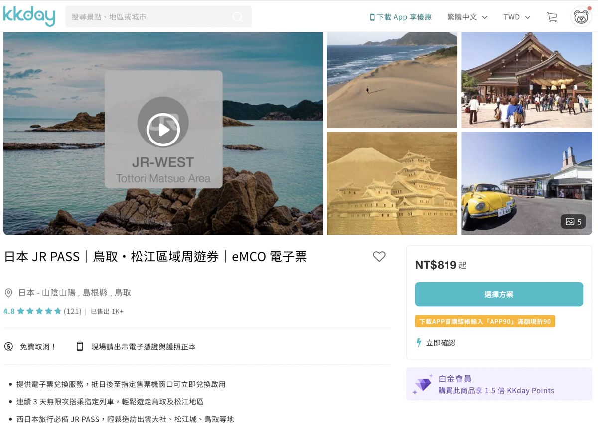Click the 4.8 star rating reviews

pos(42,311)
